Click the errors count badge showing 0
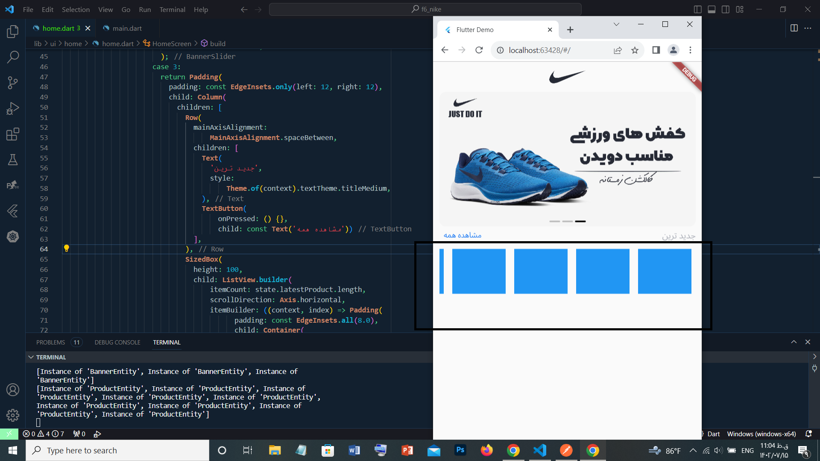The width and height of the screenshot is (820, 461). (x=29, y=433)
